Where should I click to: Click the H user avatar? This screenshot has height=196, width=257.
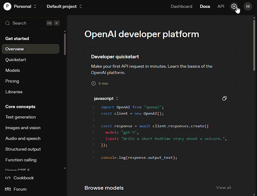click(248, 6)
